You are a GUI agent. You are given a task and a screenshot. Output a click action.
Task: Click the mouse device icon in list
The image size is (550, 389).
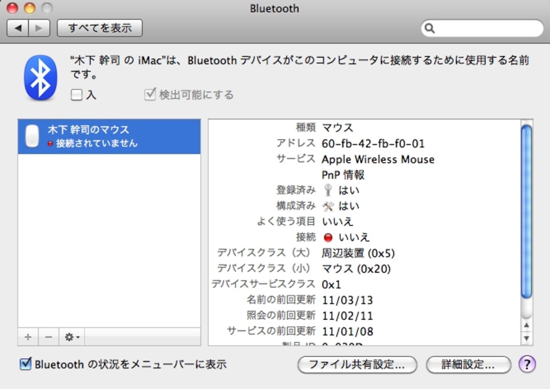(x=32, y=136)
